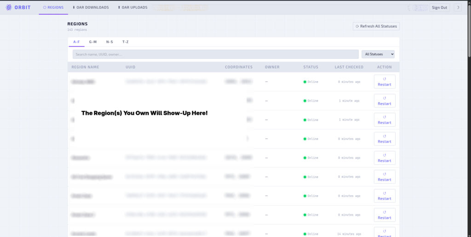
Task: Click the green Online dot in first row
Action: [x=305, y=82]
